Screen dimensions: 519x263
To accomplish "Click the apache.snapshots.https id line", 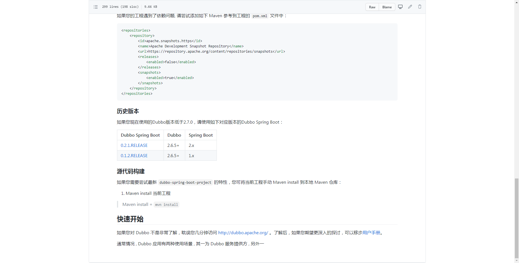I will pos(170,41).
